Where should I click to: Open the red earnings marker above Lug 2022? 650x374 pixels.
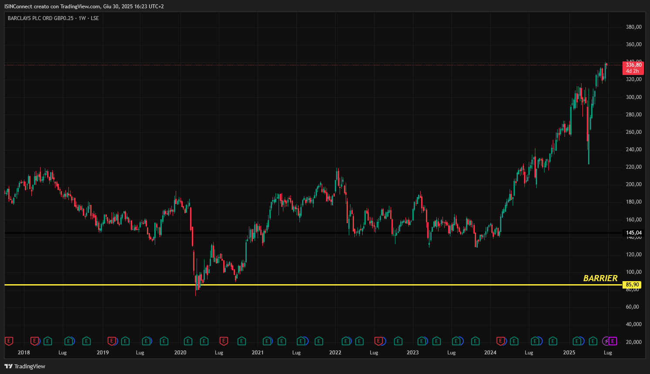point(378,341)
